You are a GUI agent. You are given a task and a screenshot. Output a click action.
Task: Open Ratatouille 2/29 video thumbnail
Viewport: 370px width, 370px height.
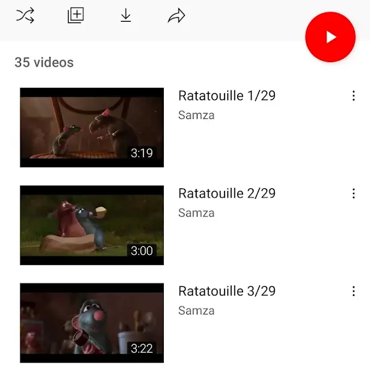pyautogui.click(x=92, y=225)
